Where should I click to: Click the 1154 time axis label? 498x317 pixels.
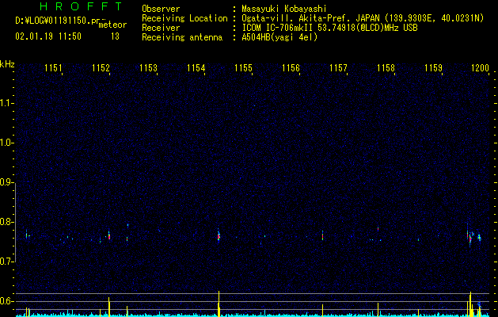pyautogui.click(x=196, y=68)
